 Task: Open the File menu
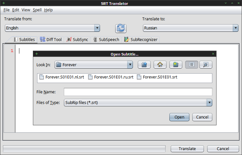[x=6, y=10]
